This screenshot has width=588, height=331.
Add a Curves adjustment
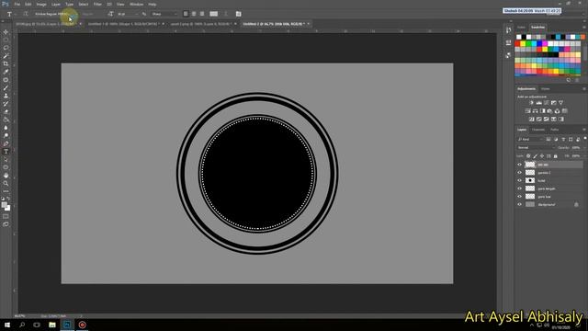(x=546, y=103)
